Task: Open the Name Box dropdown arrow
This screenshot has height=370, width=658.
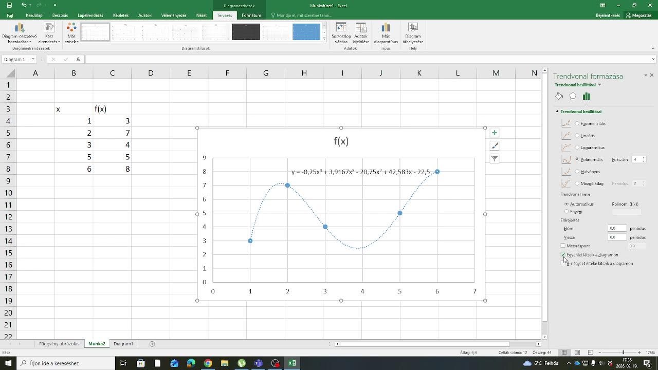Action: [33, 59]
